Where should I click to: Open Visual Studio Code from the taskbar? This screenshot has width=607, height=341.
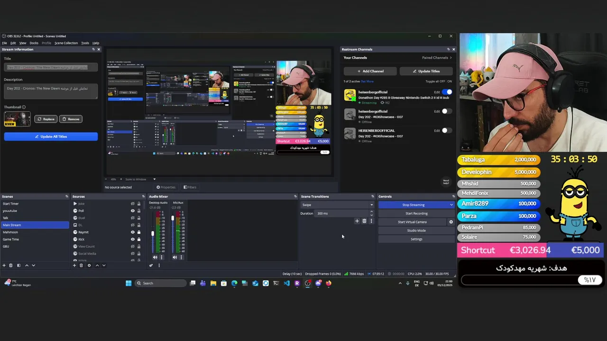pyautogui.click(x=286, y=283)
